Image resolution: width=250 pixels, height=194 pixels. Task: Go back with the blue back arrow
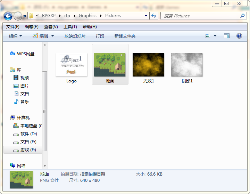[8, 16]
